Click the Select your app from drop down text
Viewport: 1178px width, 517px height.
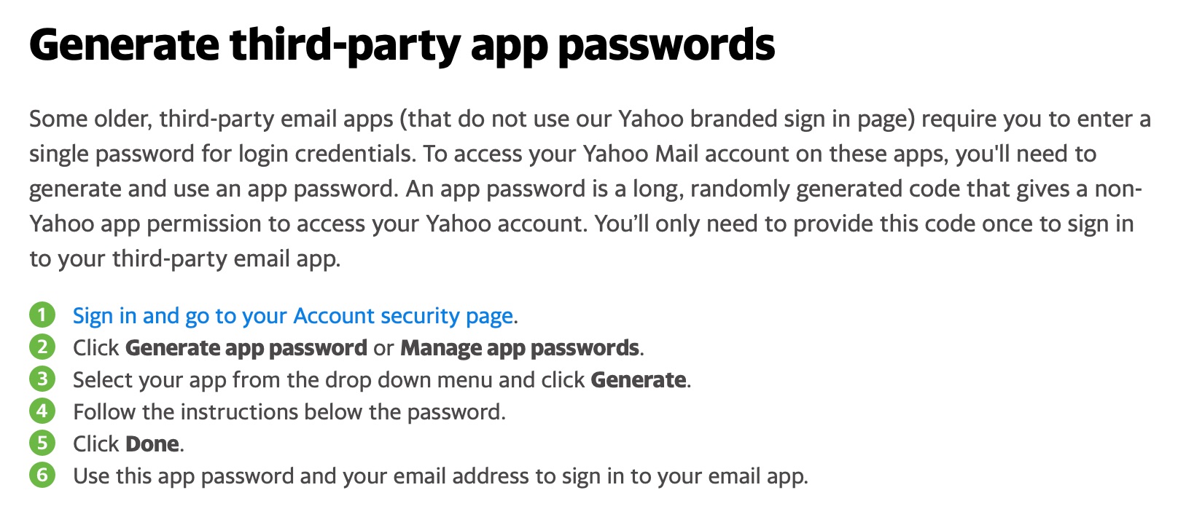pos(382,380)
